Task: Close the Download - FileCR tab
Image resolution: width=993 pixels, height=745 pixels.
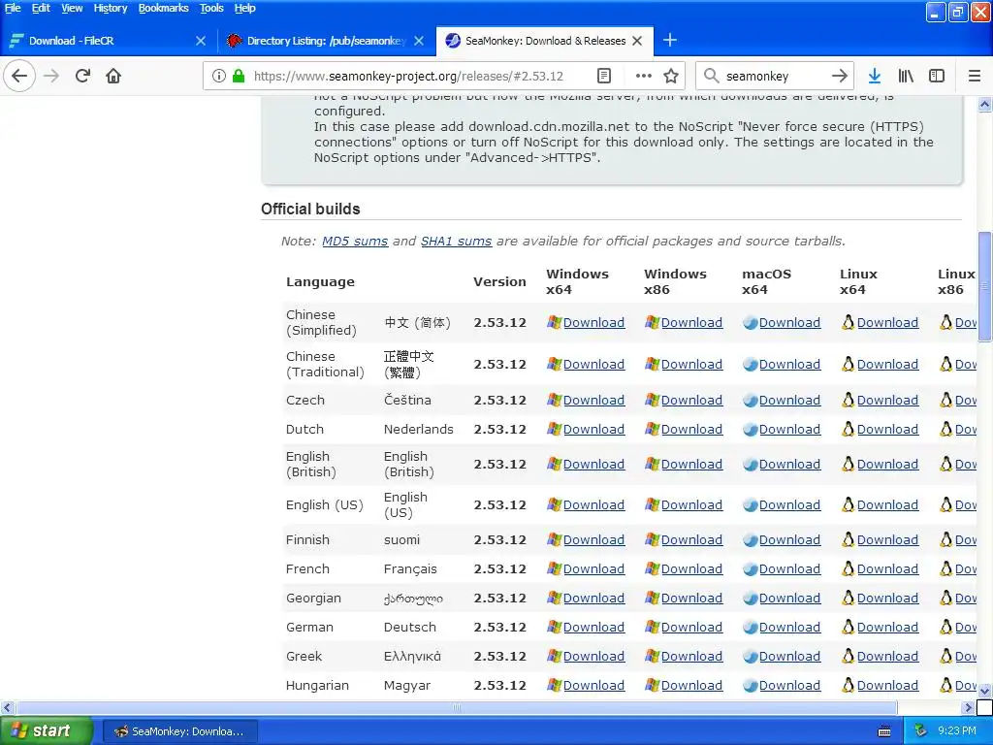Action: pyautogui.click(x=201, y=41)
